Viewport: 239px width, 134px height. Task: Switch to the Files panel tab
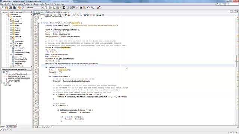pos(11,12)
